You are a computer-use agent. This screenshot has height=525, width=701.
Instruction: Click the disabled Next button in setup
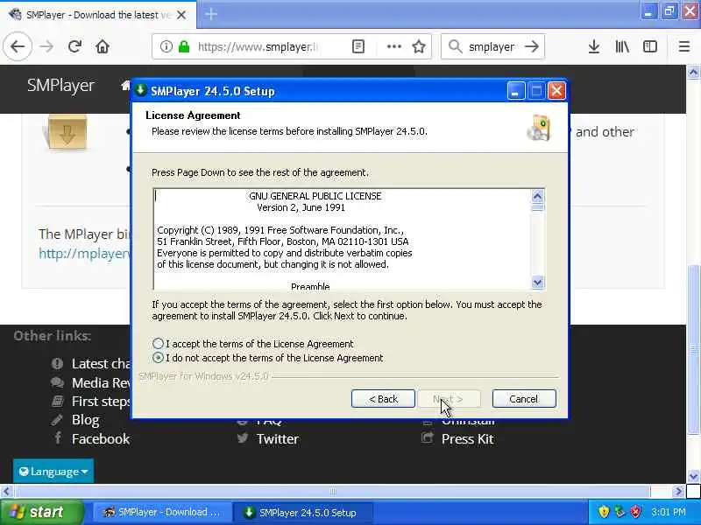pyautogui.click(x=449, y=399)
